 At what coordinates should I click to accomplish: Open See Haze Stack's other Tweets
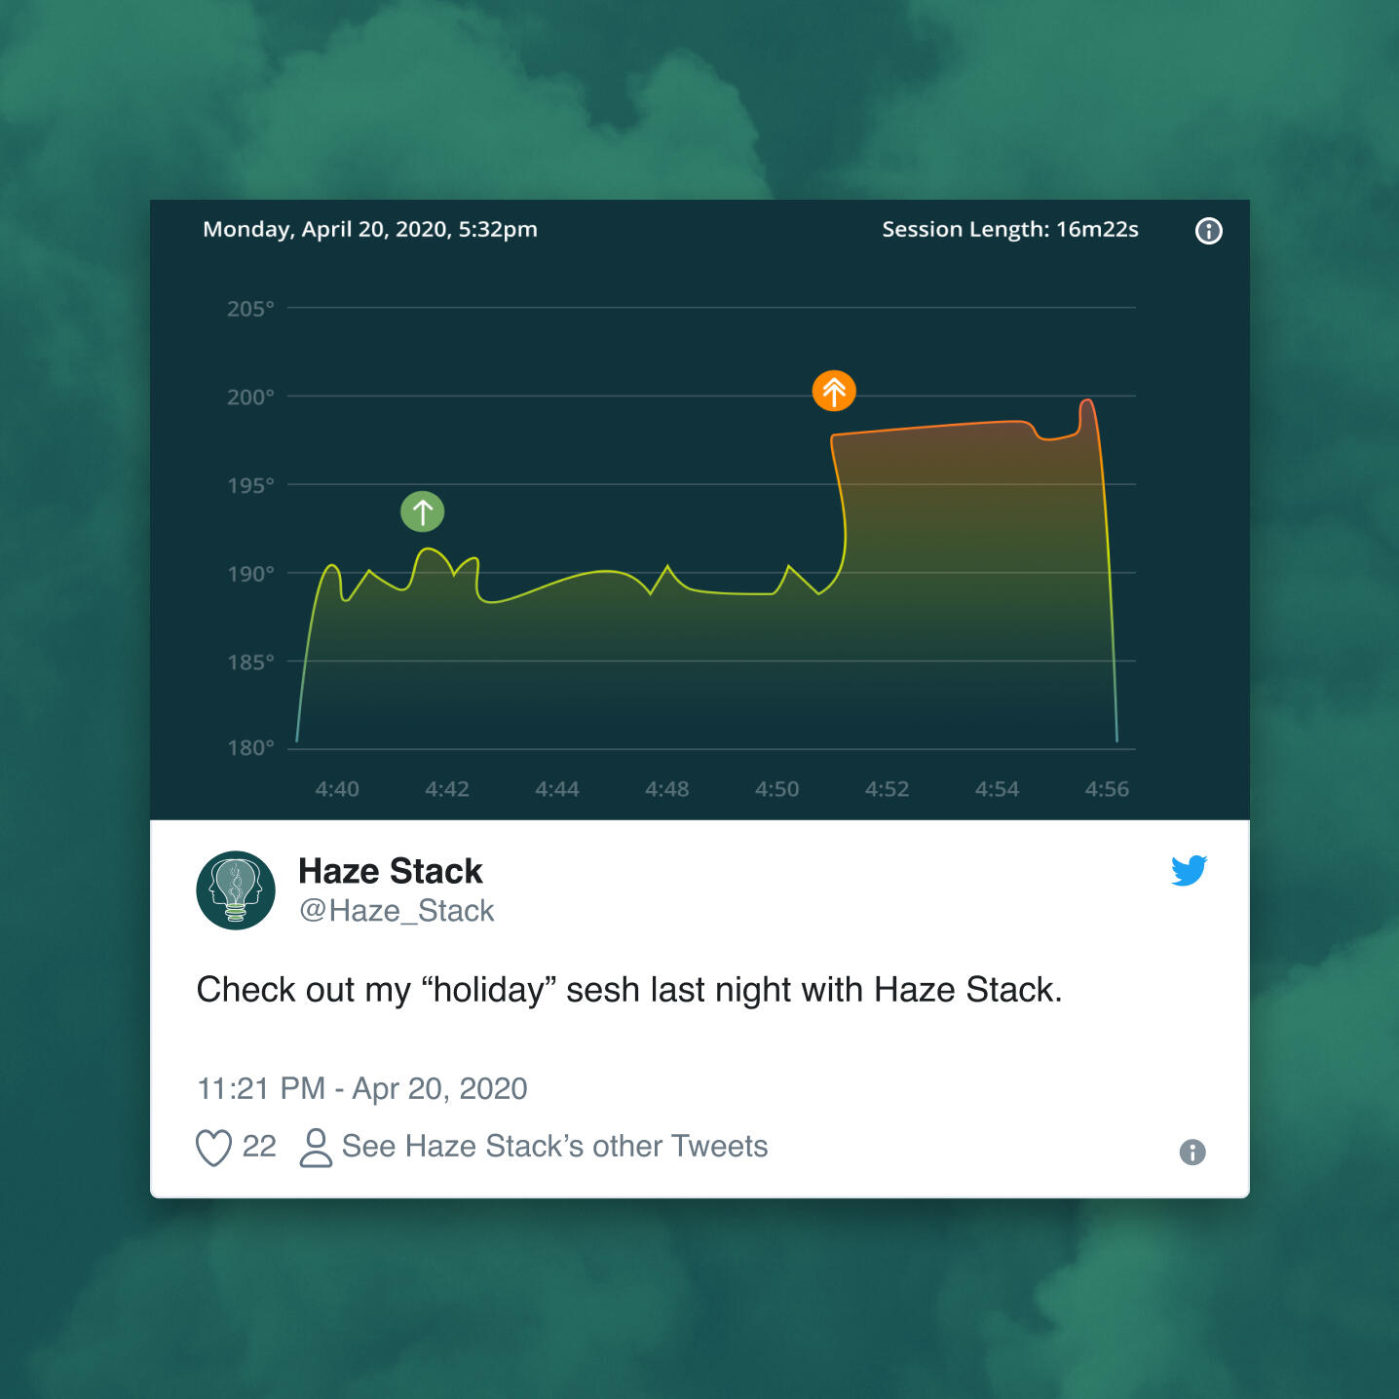tap(554, 1147)
